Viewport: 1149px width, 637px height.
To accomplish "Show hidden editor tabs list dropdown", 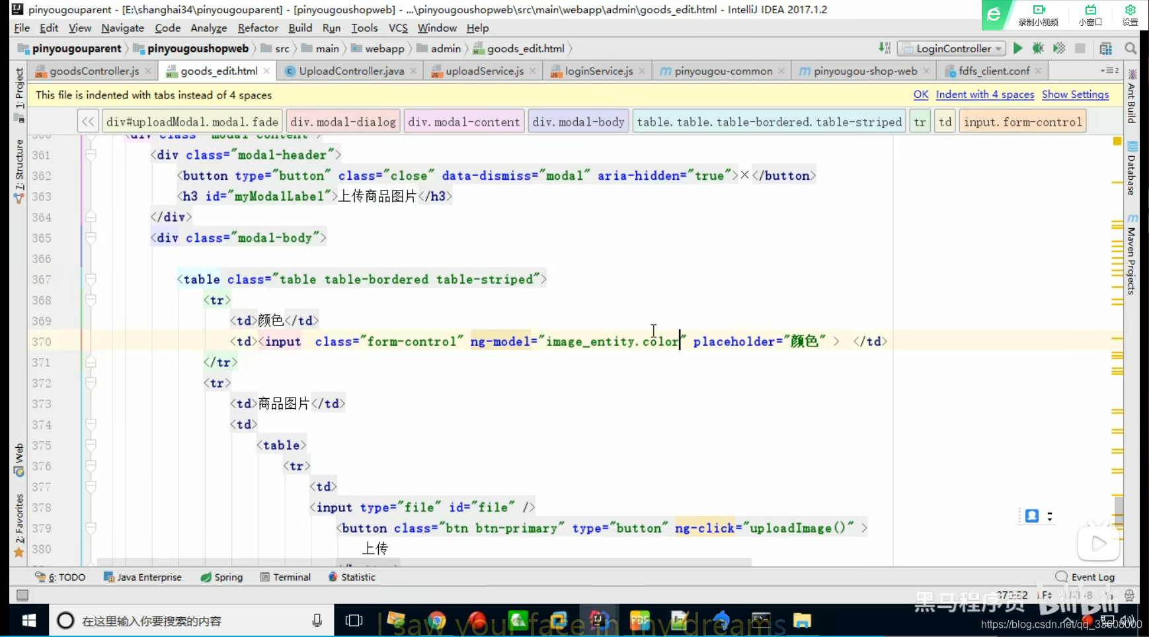I will [x=1109, y=70].
